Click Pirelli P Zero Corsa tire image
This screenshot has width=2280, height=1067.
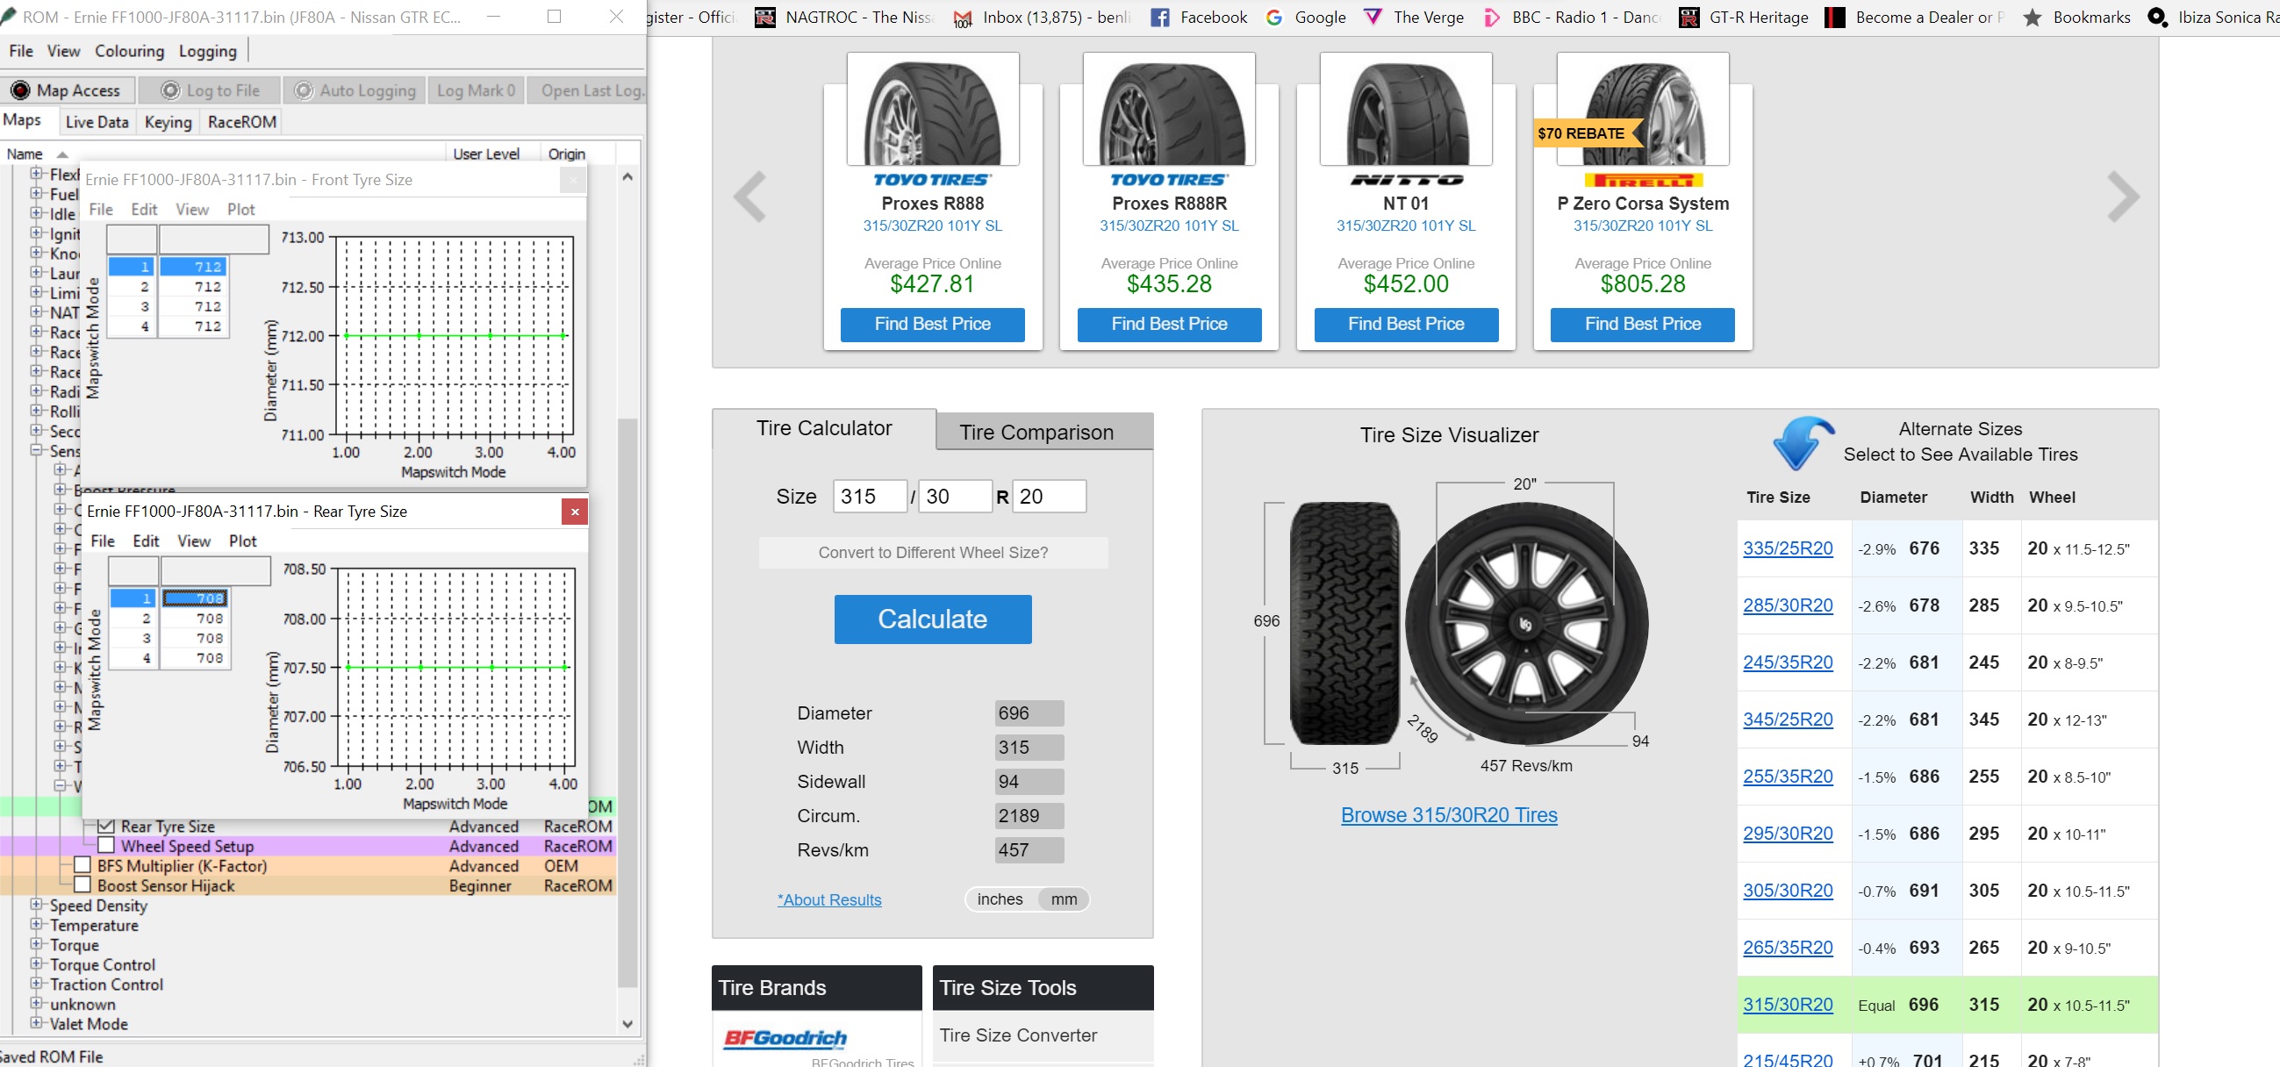tap(1642, 109)
